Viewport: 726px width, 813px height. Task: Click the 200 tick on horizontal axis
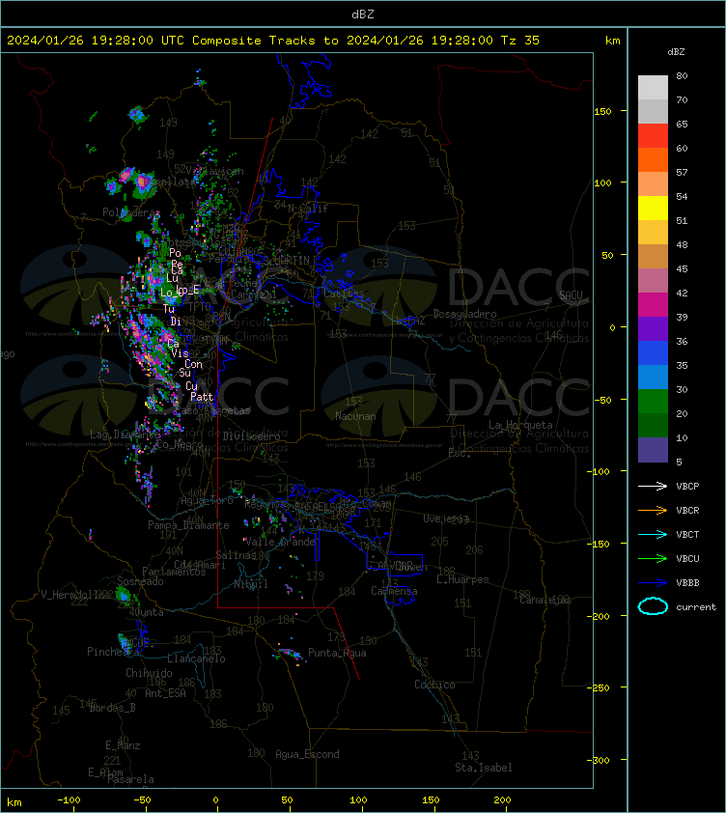pos(502,800)
